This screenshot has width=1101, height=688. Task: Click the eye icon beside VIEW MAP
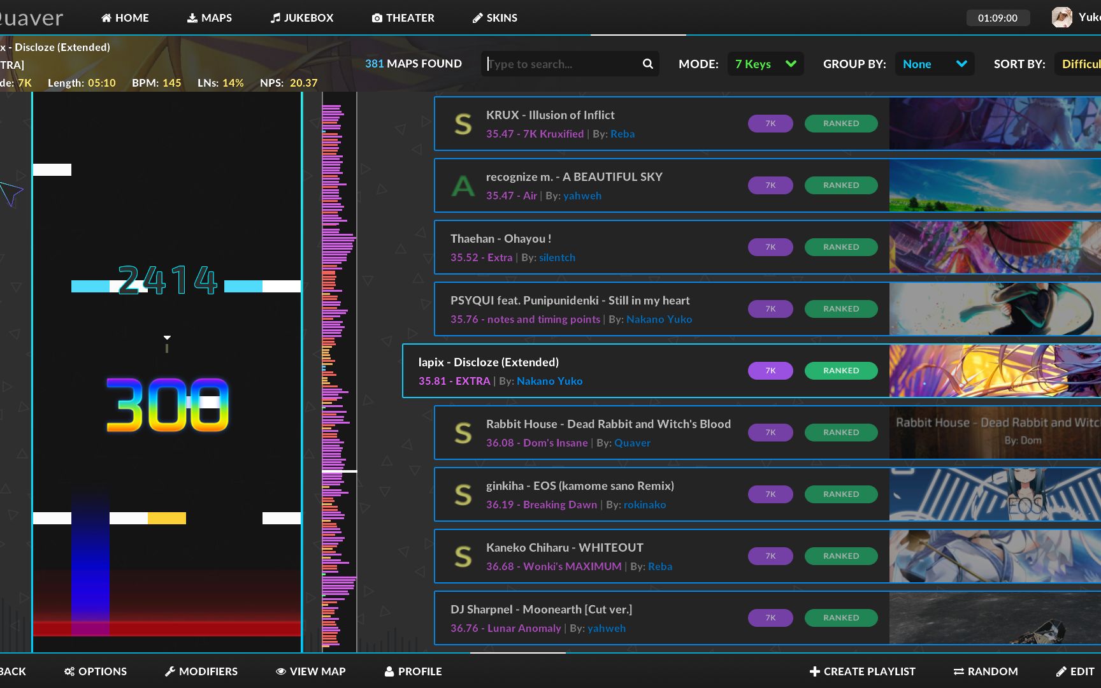281,671
